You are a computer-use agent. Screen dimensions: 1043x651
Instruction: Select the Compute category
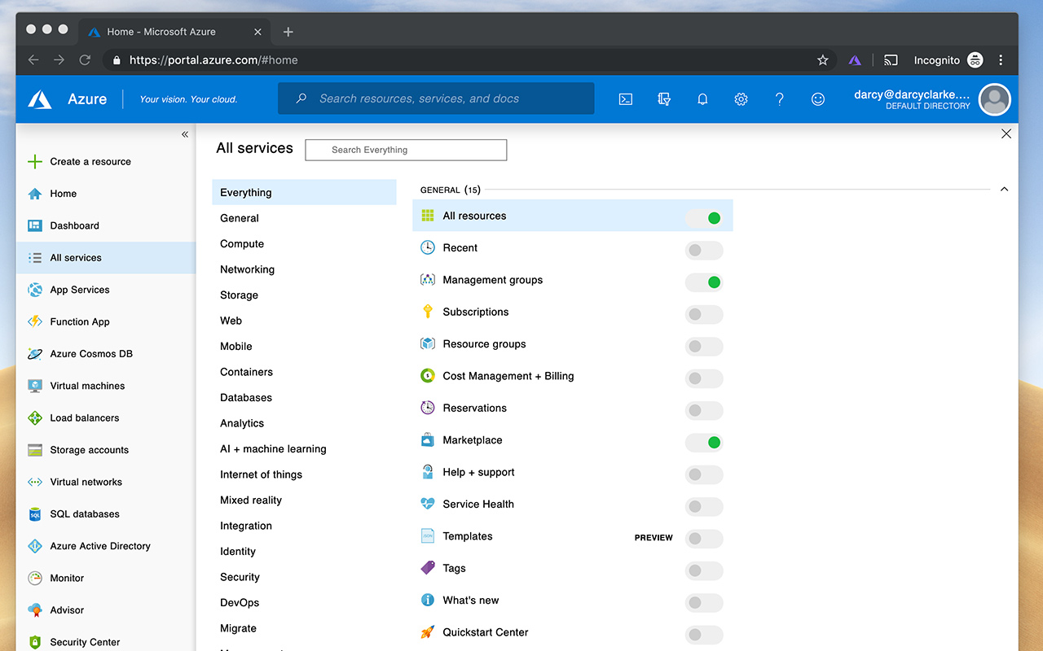(242, 244)
